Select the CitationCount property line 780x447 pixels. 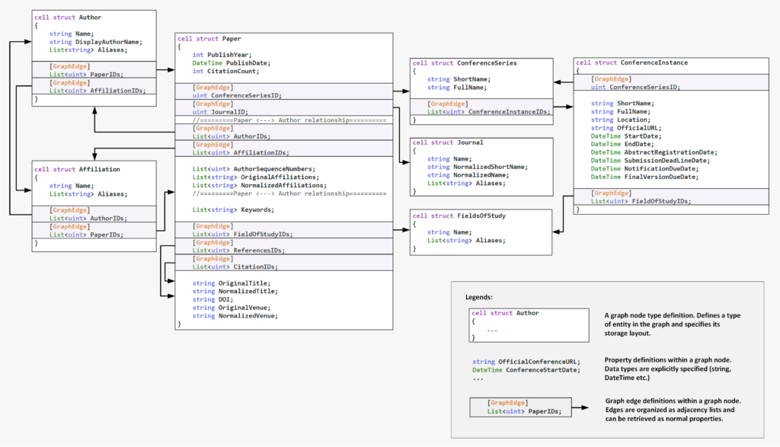(x=225, y=72)
